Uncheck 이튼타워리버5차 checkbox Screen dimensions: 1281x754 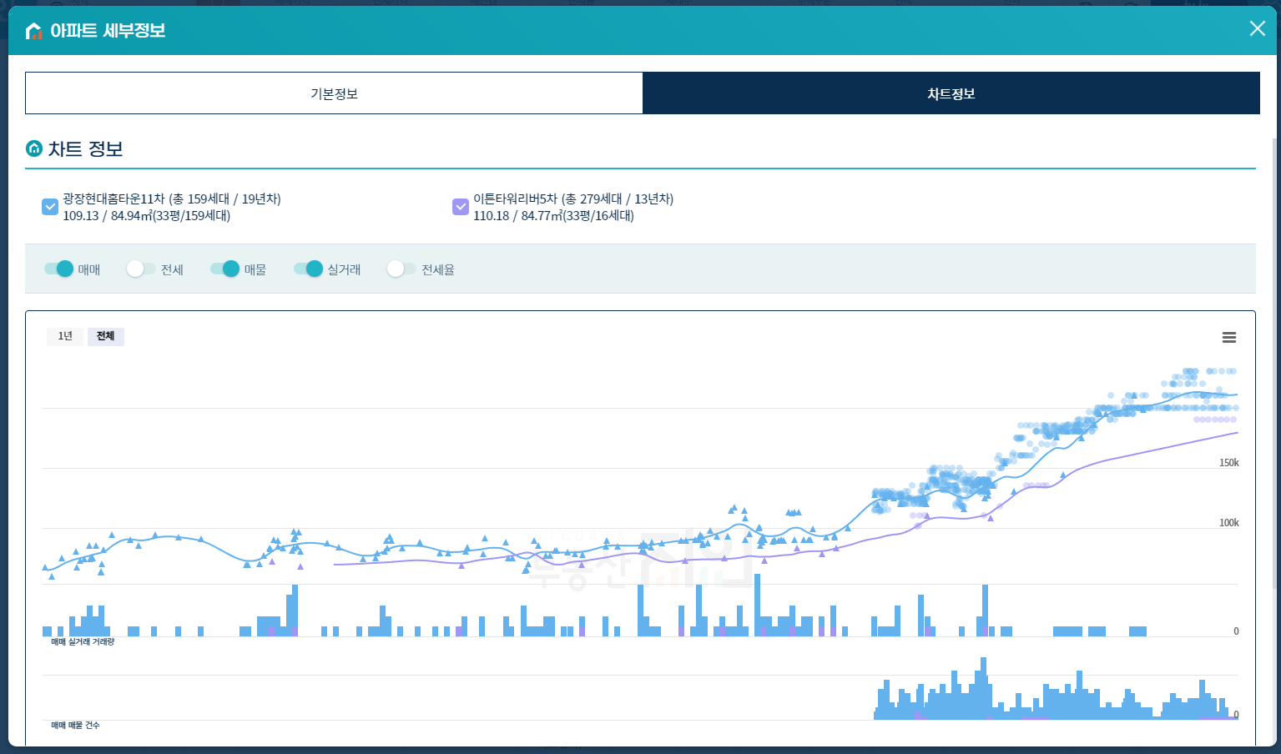pos(461,206)
